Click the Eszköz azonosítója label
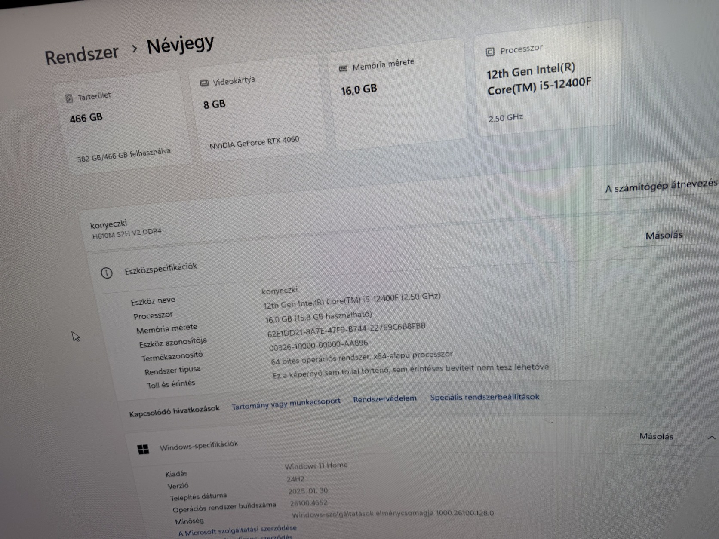The height and width of the screenshot is (539, 719). pos(173,343)
